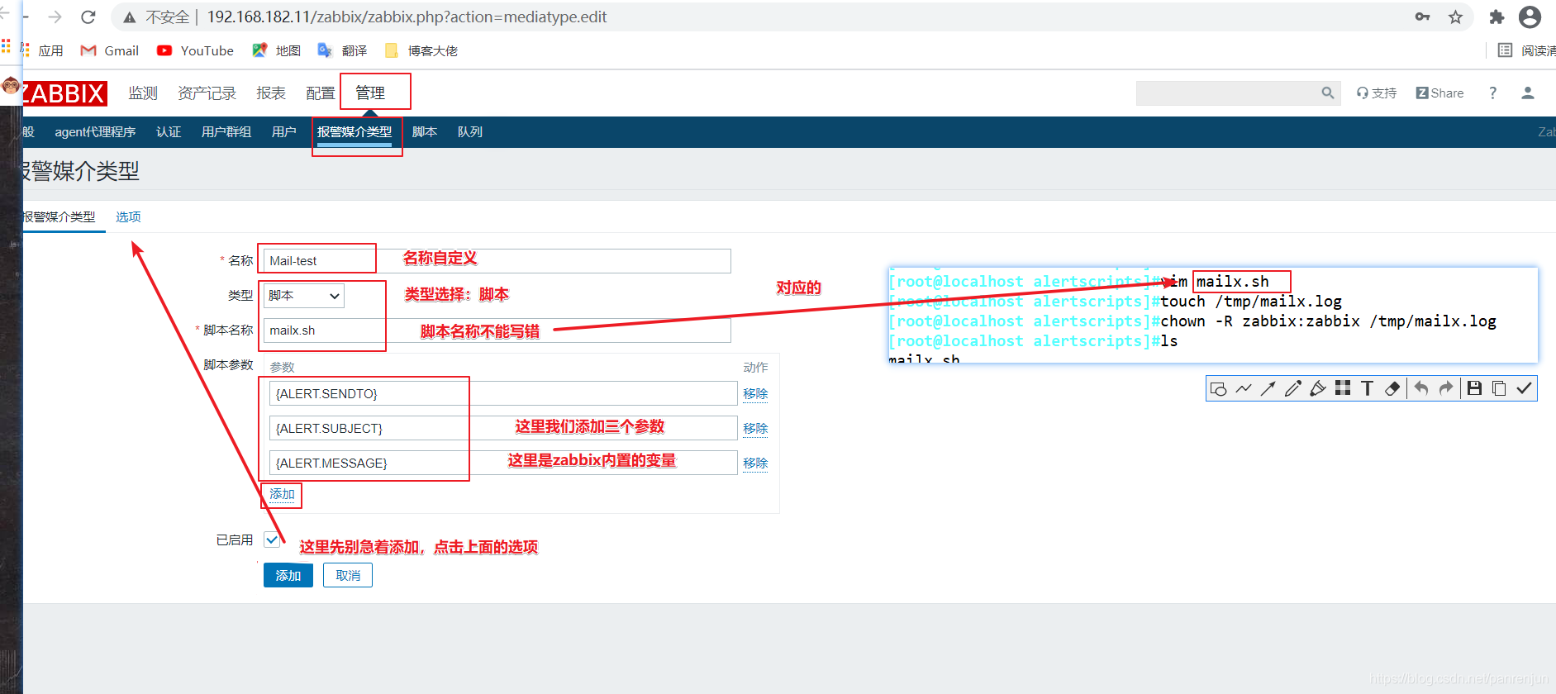1556x694 pixels.
Task: Switch to the 报警媒介类型 form tab
Action: pyautogui.click(x=59, y=217)
